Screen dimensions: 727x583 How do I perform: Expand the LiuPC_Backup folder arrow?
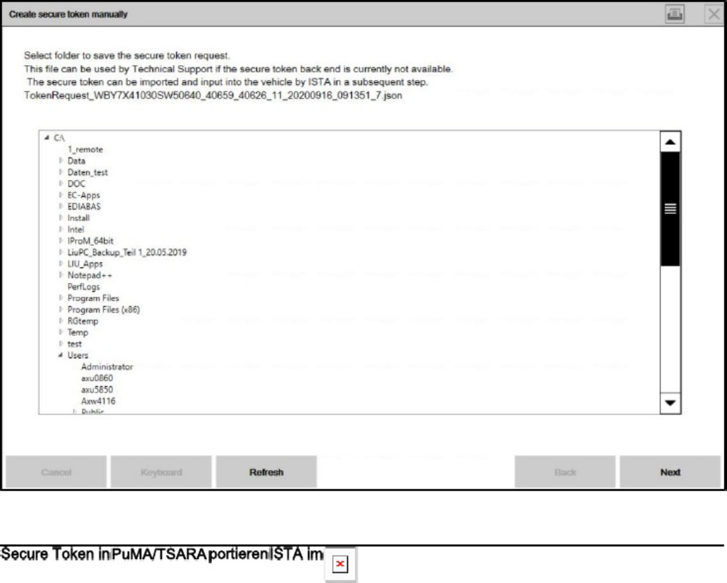61,253
